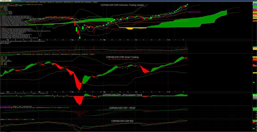Click the 'Jul' label on Ichimoku date axis

[169, 40]
